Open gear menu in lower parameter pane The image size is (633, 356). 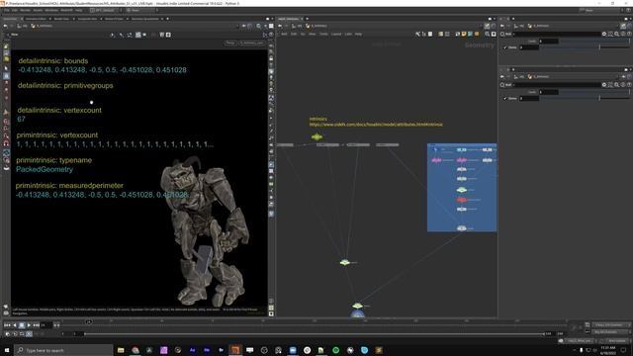click(x=604, y=85)
